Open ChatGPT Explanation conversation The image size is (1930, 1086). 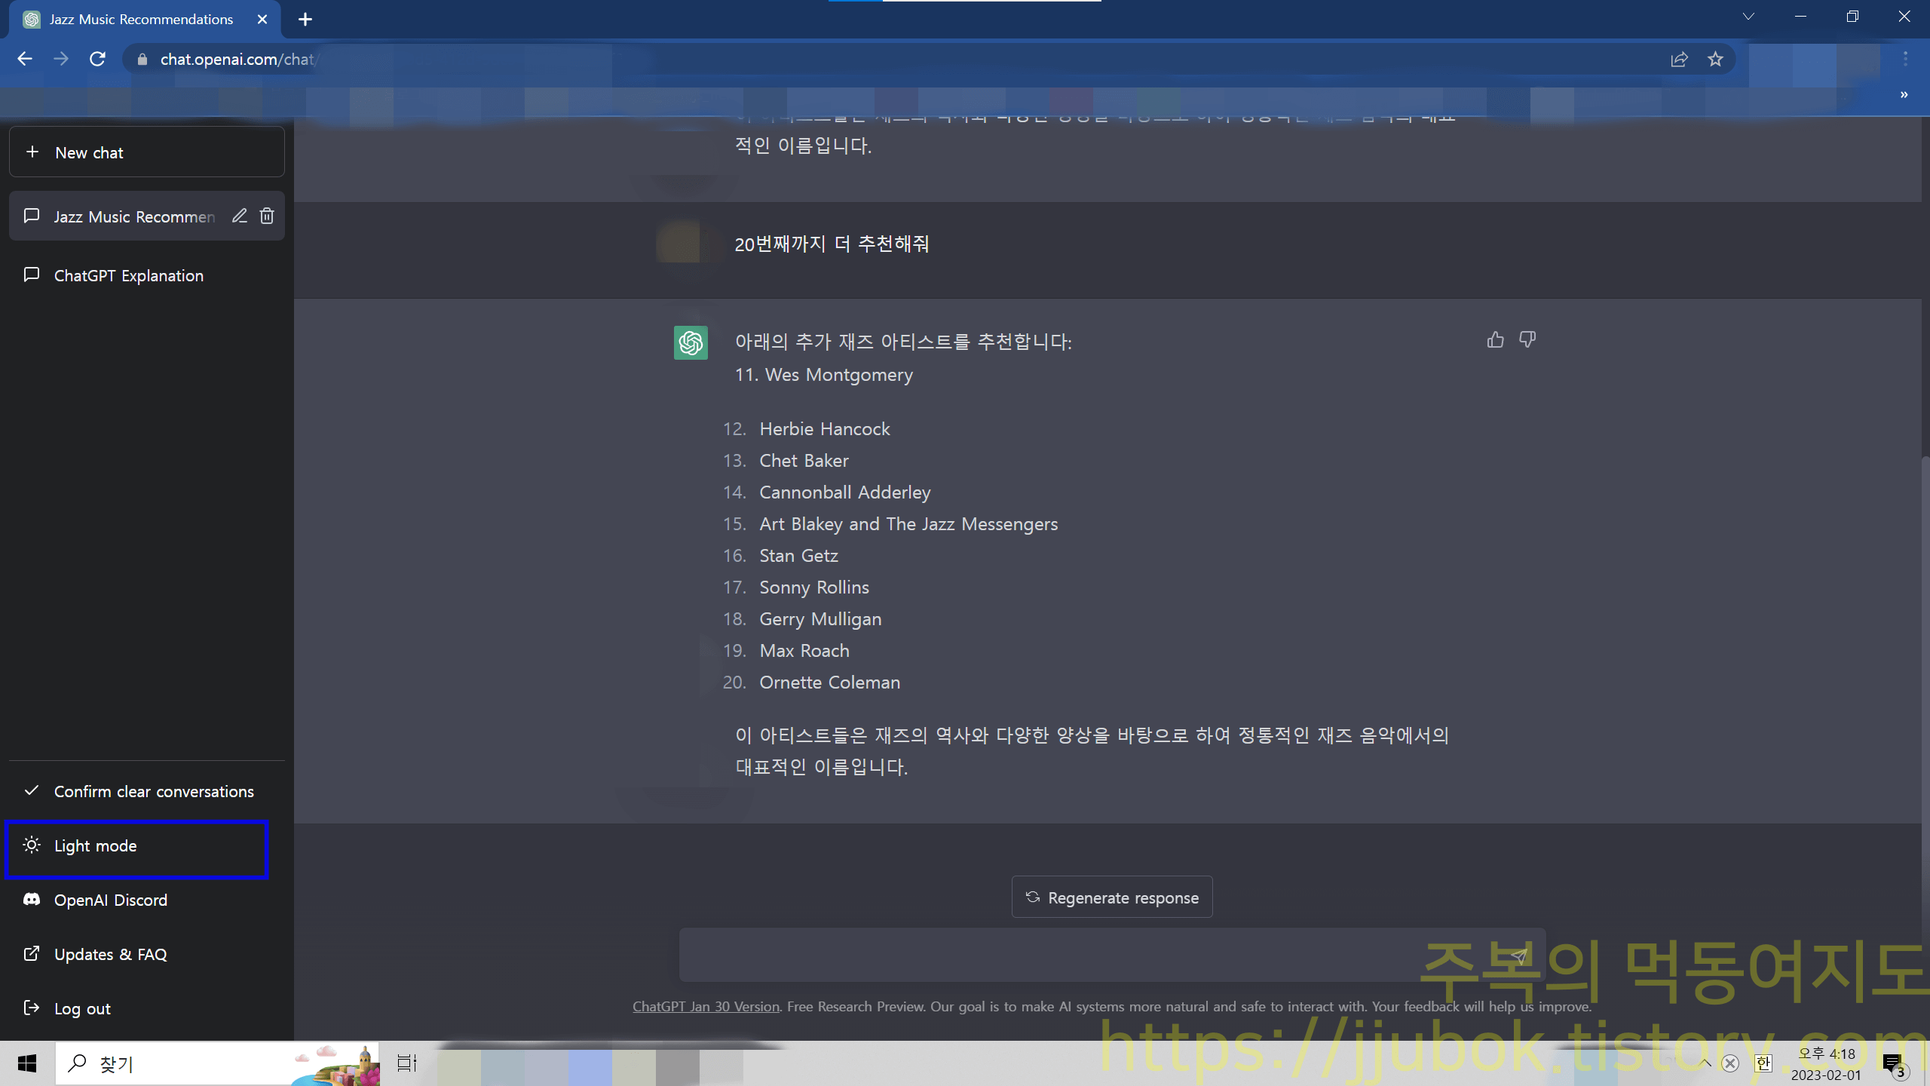127,275
